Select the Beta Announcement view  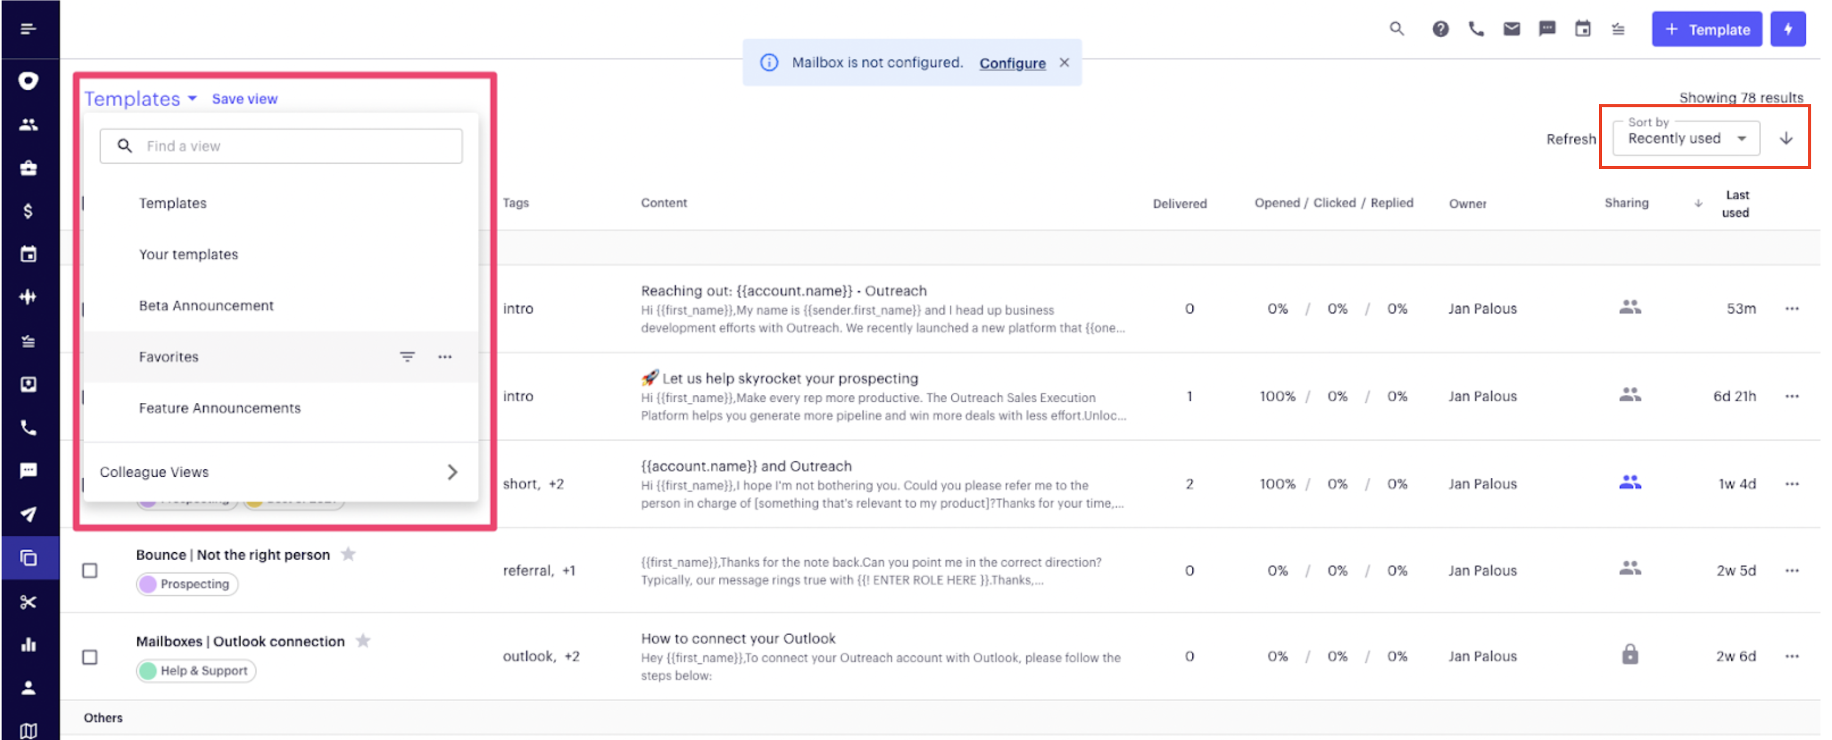tap(206, 305)
